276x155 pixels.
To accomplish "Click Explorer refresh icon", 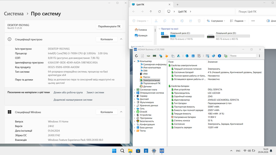I will point(159,11).
